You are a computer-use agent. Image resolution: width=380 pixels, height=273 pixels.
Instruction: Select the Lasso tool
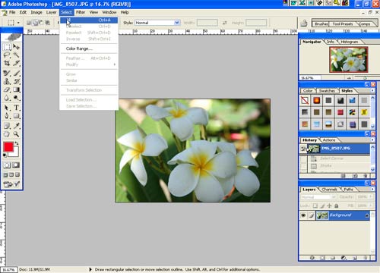pyautogui.click(x=7, y=55)
